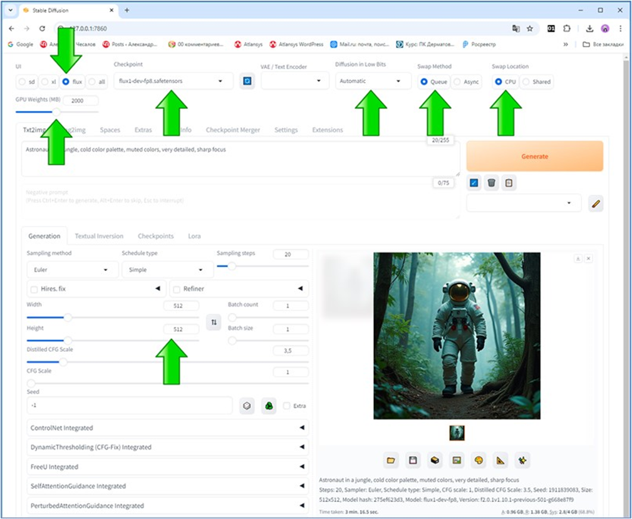This screenshot has height=519, width=632.
Task: Click the Sampling steps slider handle
Action: click(232, 266)
